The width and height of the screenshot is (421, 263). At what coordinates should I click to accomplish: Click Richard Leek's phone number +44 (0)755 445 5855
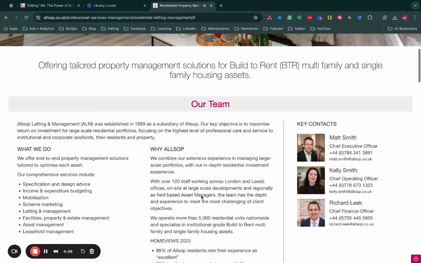(x=351, y=218)
